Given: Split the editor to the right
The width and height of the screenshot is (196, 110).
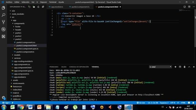Looking at the screenshot, I should (189, 7).
